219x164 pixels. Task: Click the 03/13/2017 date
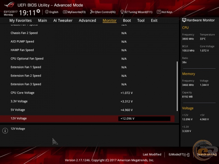(11, 12)
